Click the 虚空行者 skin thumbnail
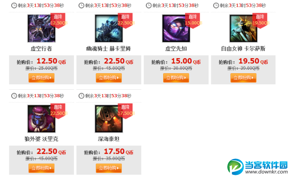288x178 pixels. point(41,28)
